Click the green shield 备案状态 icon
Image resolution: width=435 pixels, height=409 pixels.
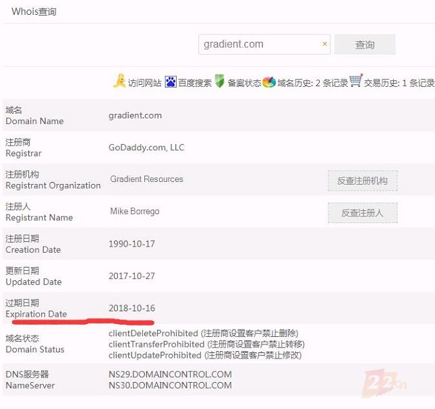pos(219,82)
